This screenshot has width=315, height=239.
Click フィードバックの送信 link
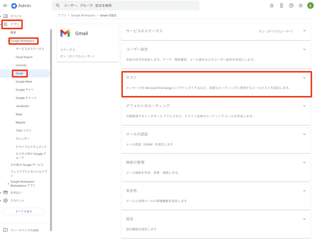click(24, 230)
